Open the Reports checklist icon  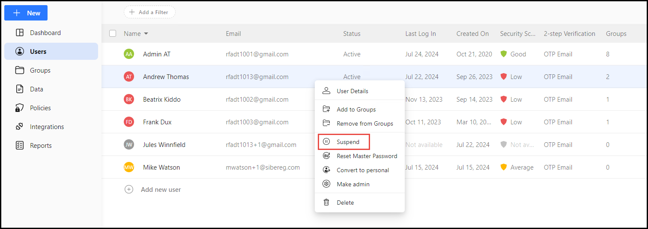coord(20,146)
